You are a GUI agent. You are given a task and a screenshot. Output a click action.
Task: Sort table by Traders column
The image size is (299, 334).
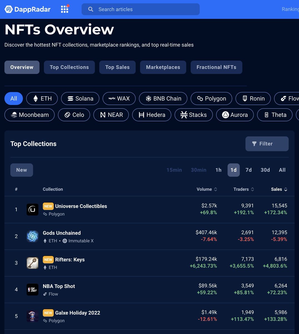point(244,189)
